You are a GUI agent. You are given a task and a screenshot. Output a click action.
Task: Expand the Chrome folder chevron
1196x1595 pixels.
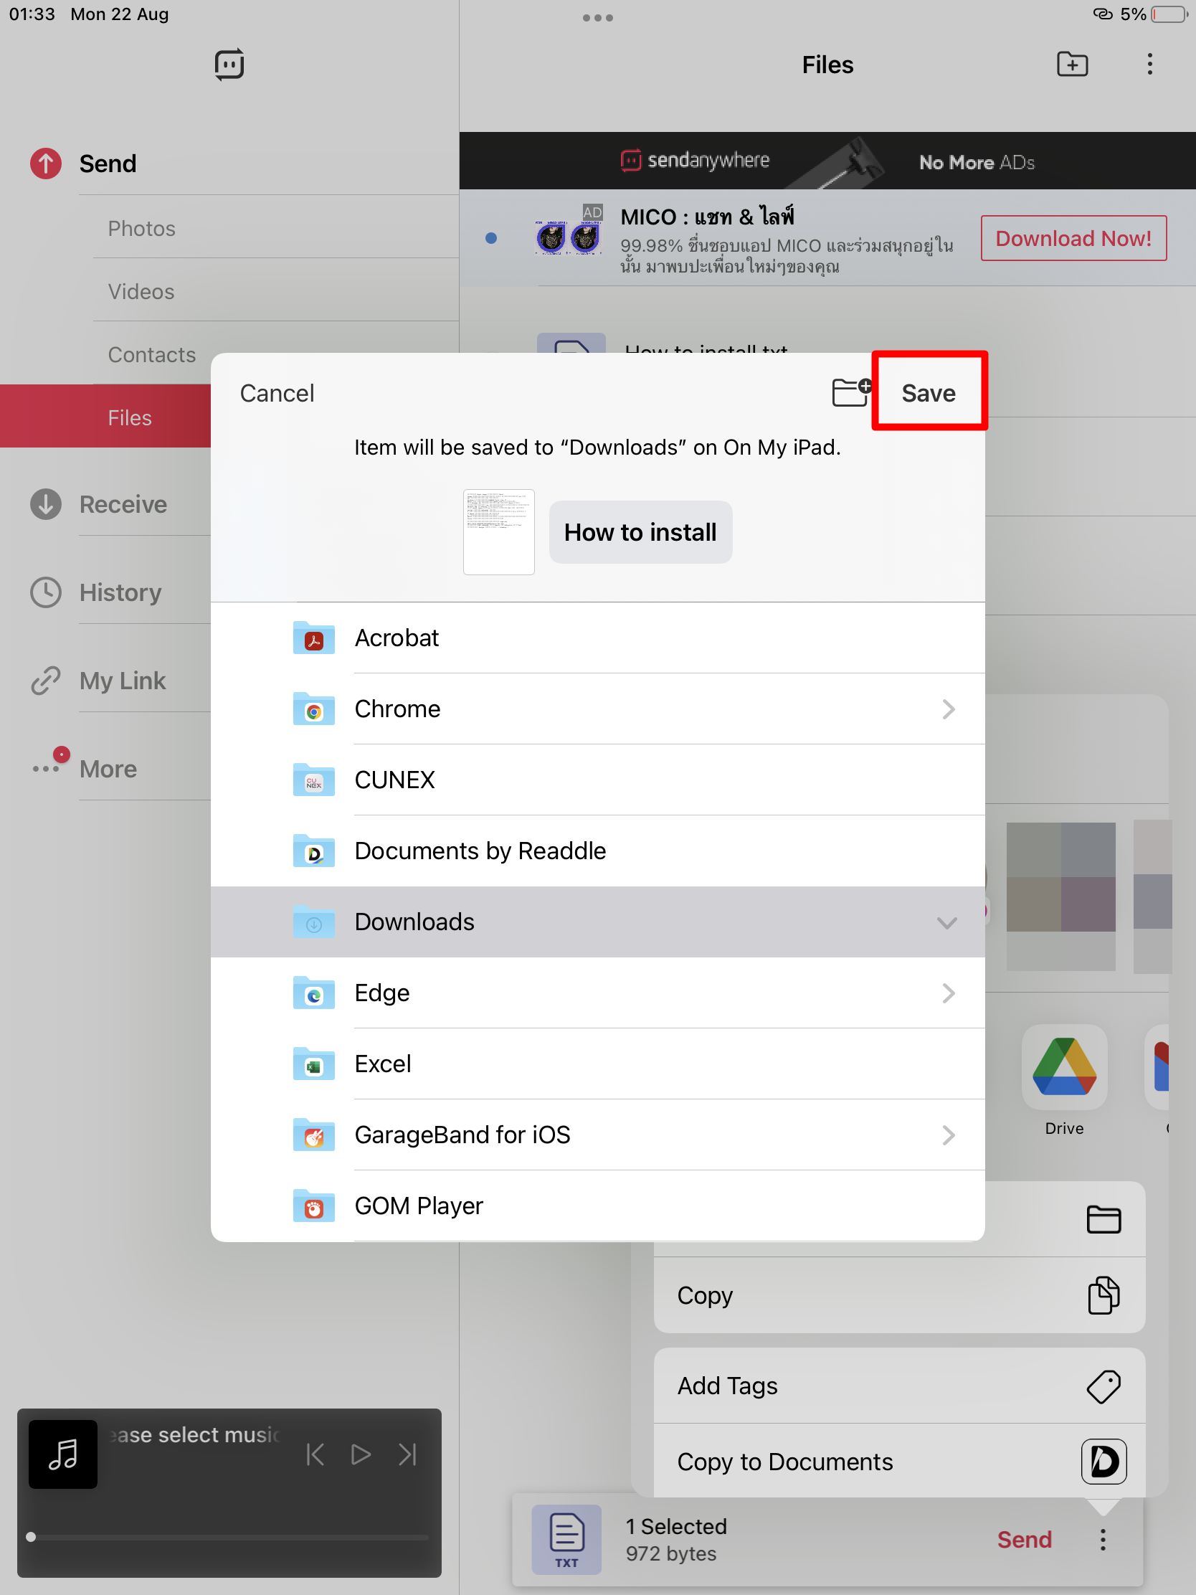click(949, 709)
